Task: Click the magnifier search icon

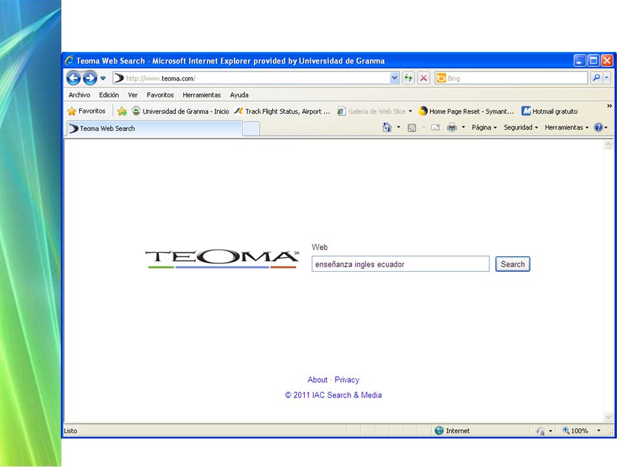Action: click(596, 78)
